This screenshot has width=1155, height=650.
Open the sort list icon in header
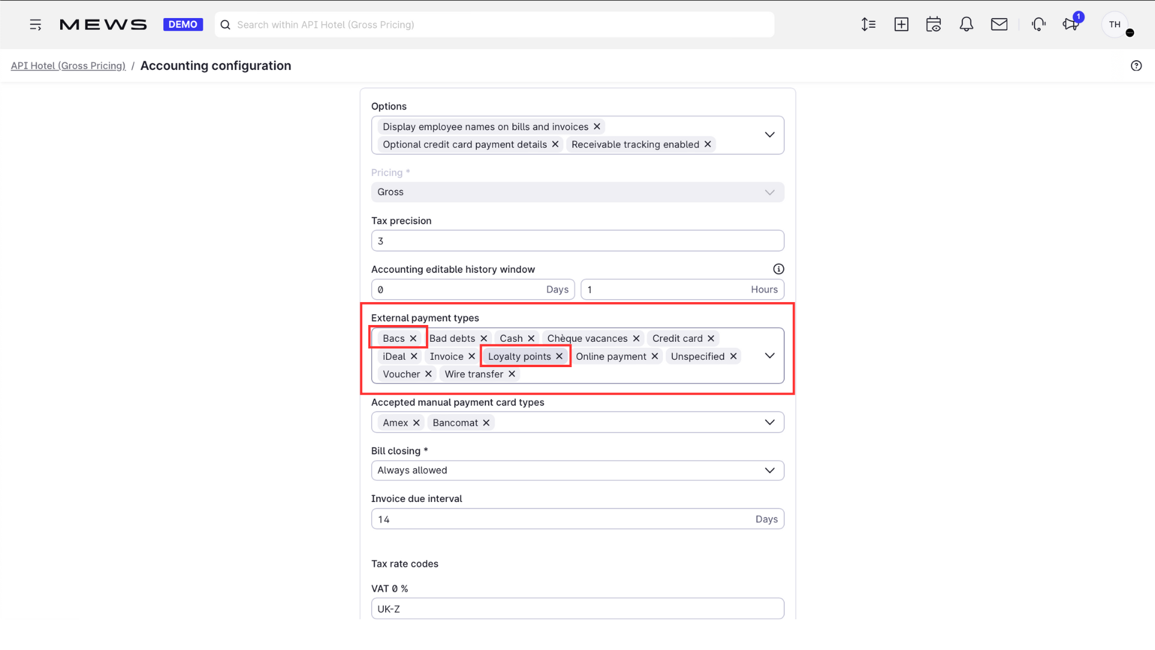click(868, 25)
